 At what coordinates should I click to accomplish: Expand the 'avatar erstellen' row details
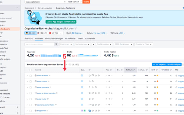27,76
